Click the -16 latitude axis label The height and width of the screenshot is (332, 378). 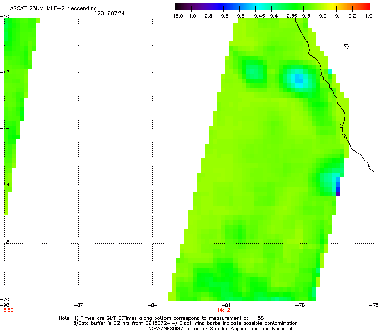pos(5,185)
